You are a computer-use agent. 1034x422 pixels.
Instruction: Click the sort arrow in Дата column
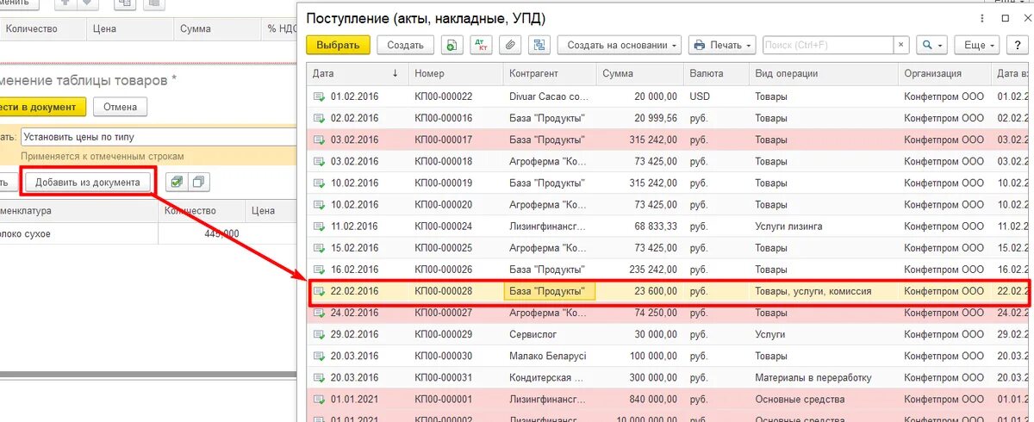pos(396,73)
